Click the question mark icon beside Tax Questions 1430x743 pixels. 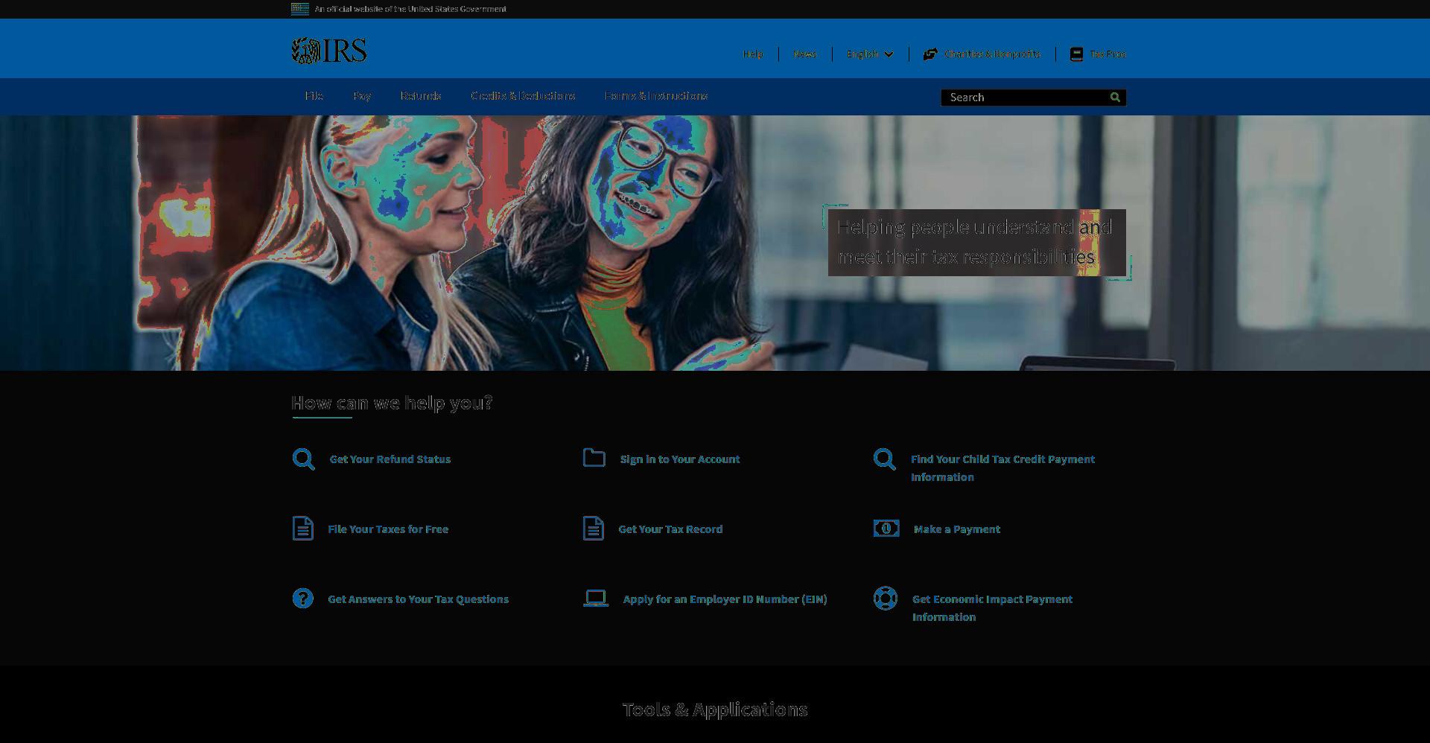(x=302, y=598)
